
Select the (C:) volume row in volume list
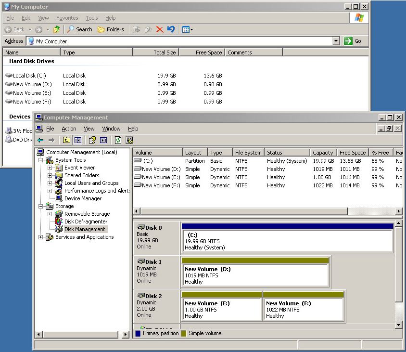(x=268, y=161)
